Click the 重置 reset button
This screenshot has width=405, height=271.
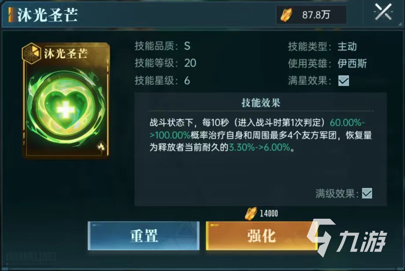144,235
